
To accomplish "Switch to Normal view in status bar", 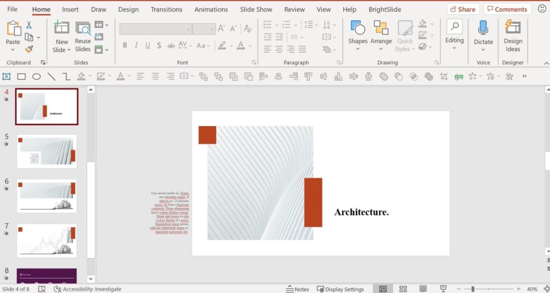I will point(383,289).
